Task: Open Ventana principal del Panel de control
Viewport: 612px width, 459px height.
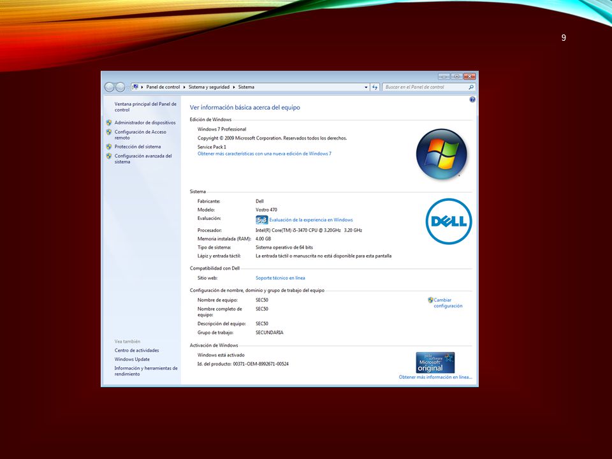Action: pyautogui.click(x=145, y=107)
